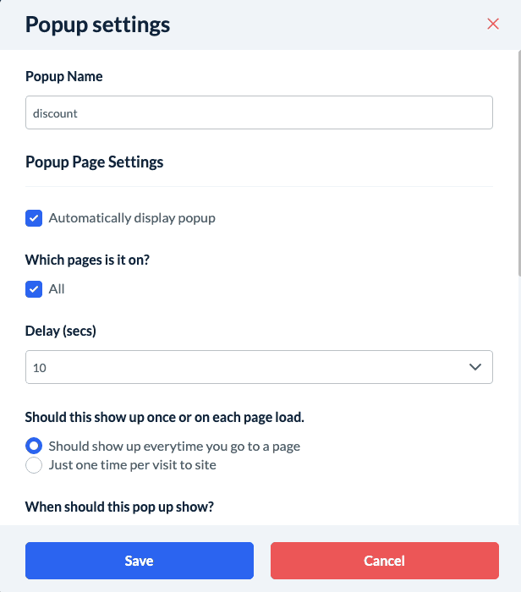Click 'Should show up everytime you go' text
521x592 pixels.
(x=174, y=446)
